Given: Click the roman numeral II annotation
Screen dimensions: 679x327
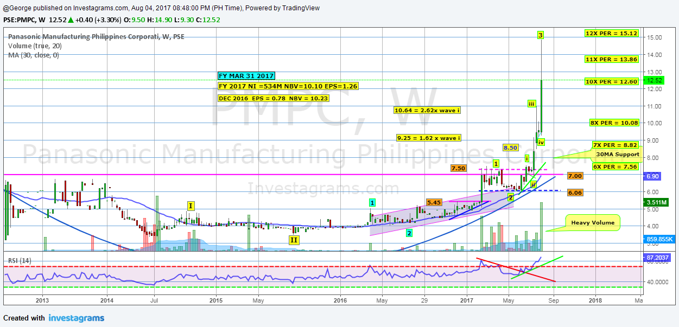Looking at the screenshot, I should (x=294, y=240).
